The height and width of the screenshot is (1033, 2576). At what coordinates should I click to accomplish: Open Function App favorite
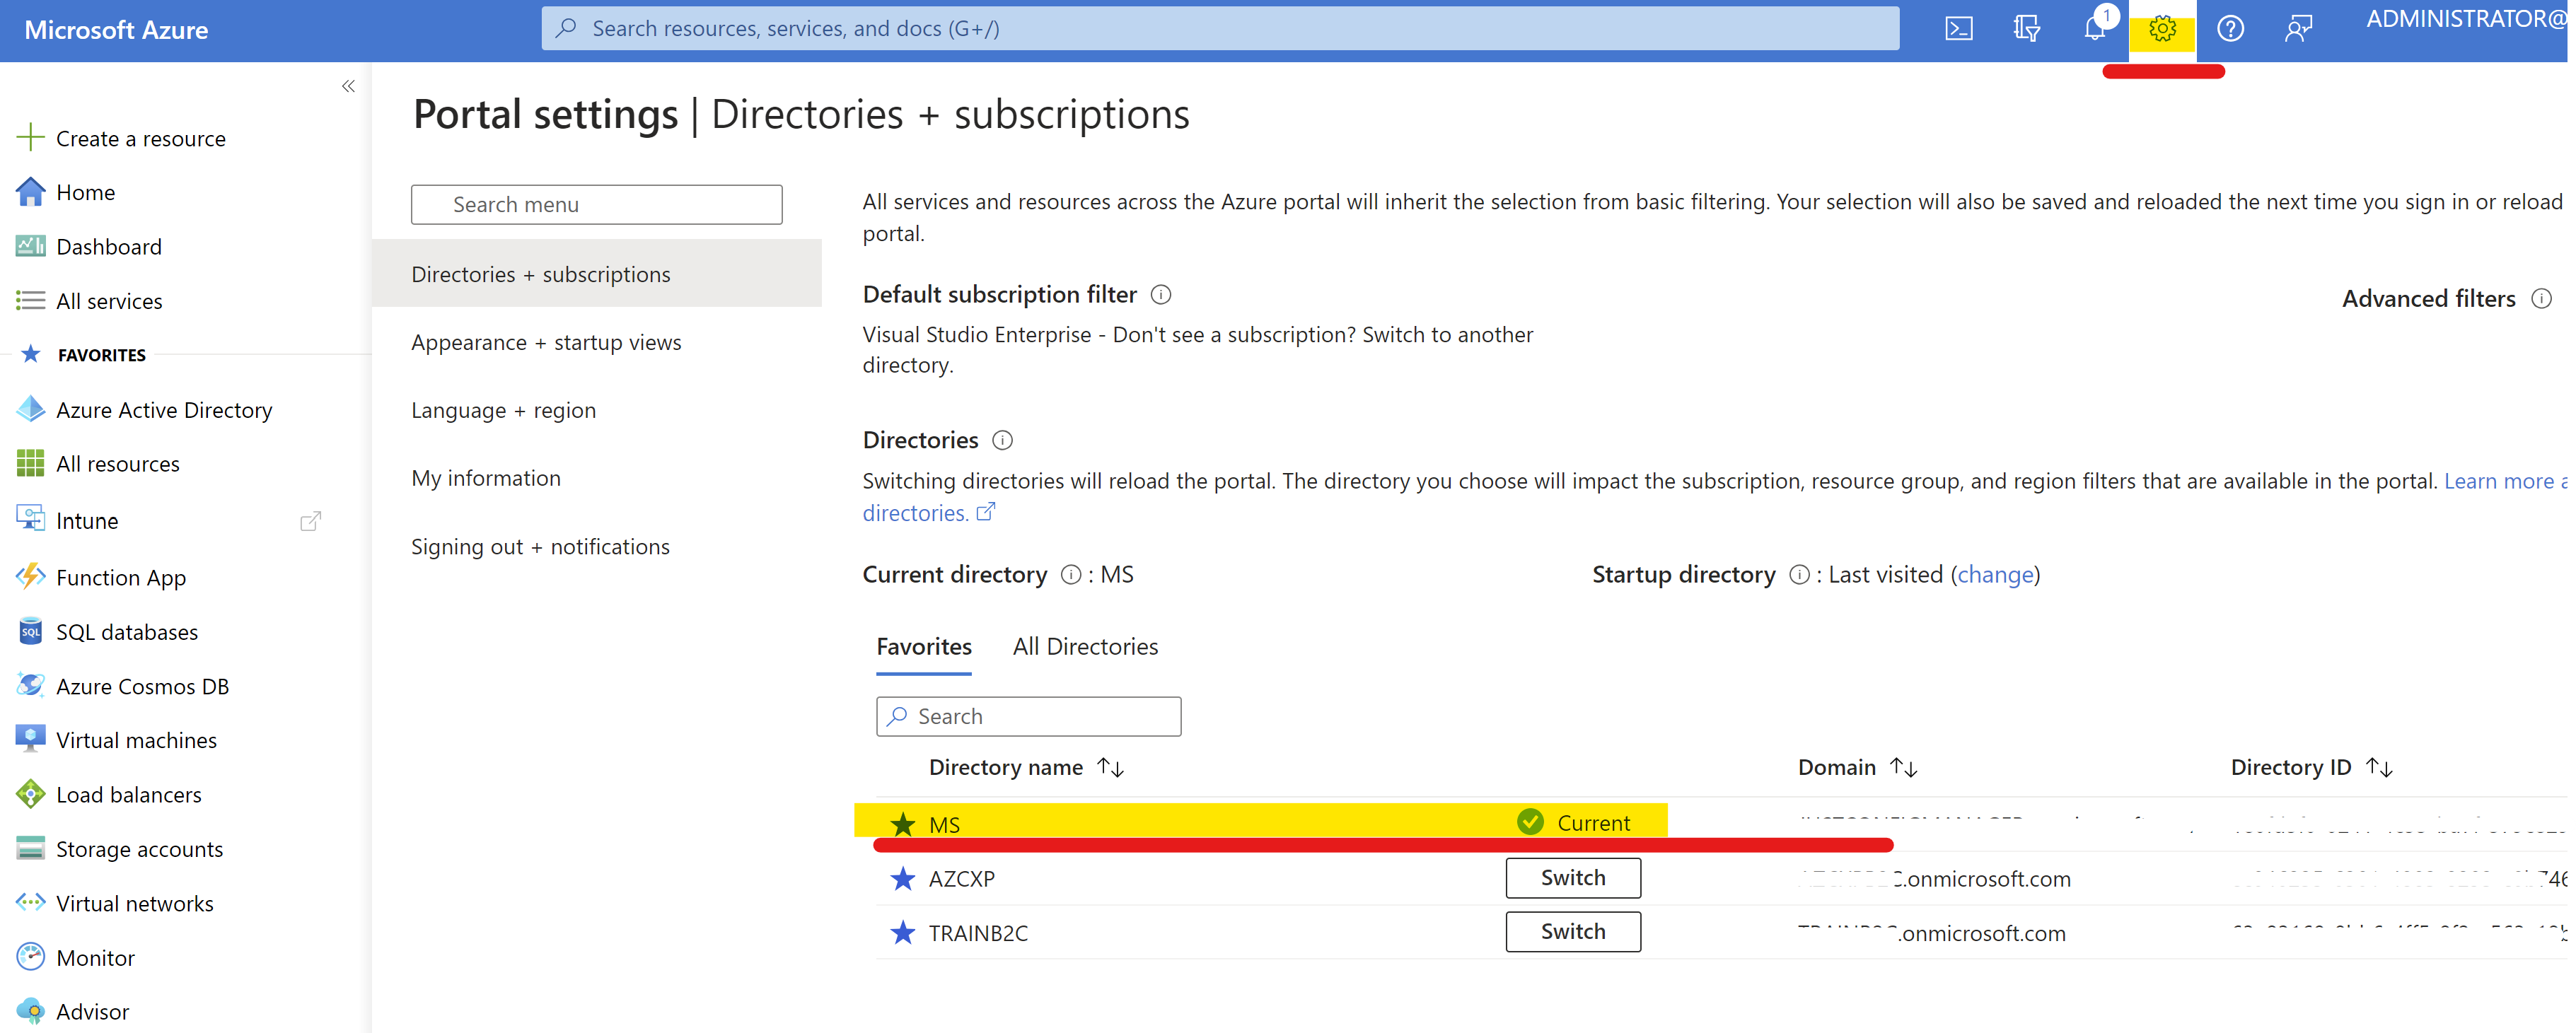[121, 577]
